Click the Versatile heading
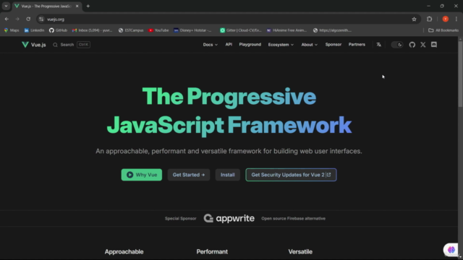This screenshot has height=260, width=463. point(300,252)
